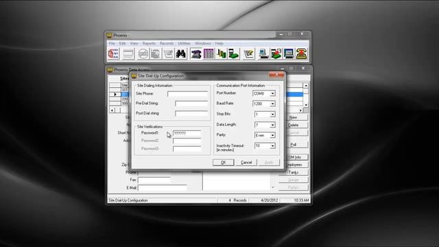The width and height of the screenshot is (439, 247).
Task: Open the Reports menu
Action: pos(149,43)
